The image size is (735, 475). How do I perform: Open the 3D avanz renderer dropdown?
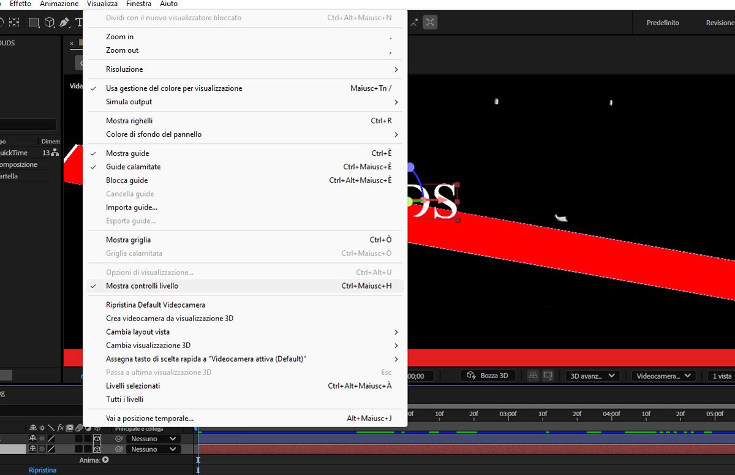point(591,375)
